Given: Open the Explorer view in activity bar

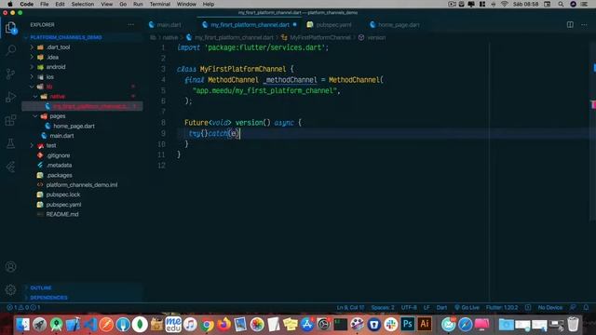Looking at the screenshot, I should (x=10, y=28).
